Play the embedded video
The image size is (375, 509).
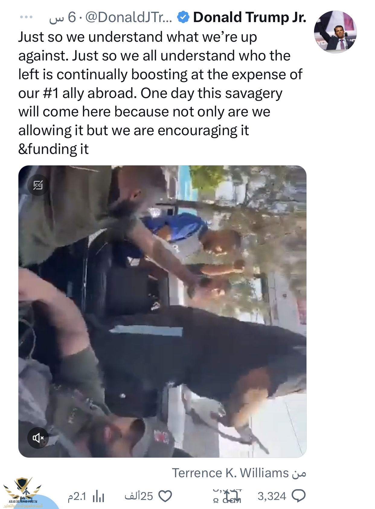pos(162,311)
